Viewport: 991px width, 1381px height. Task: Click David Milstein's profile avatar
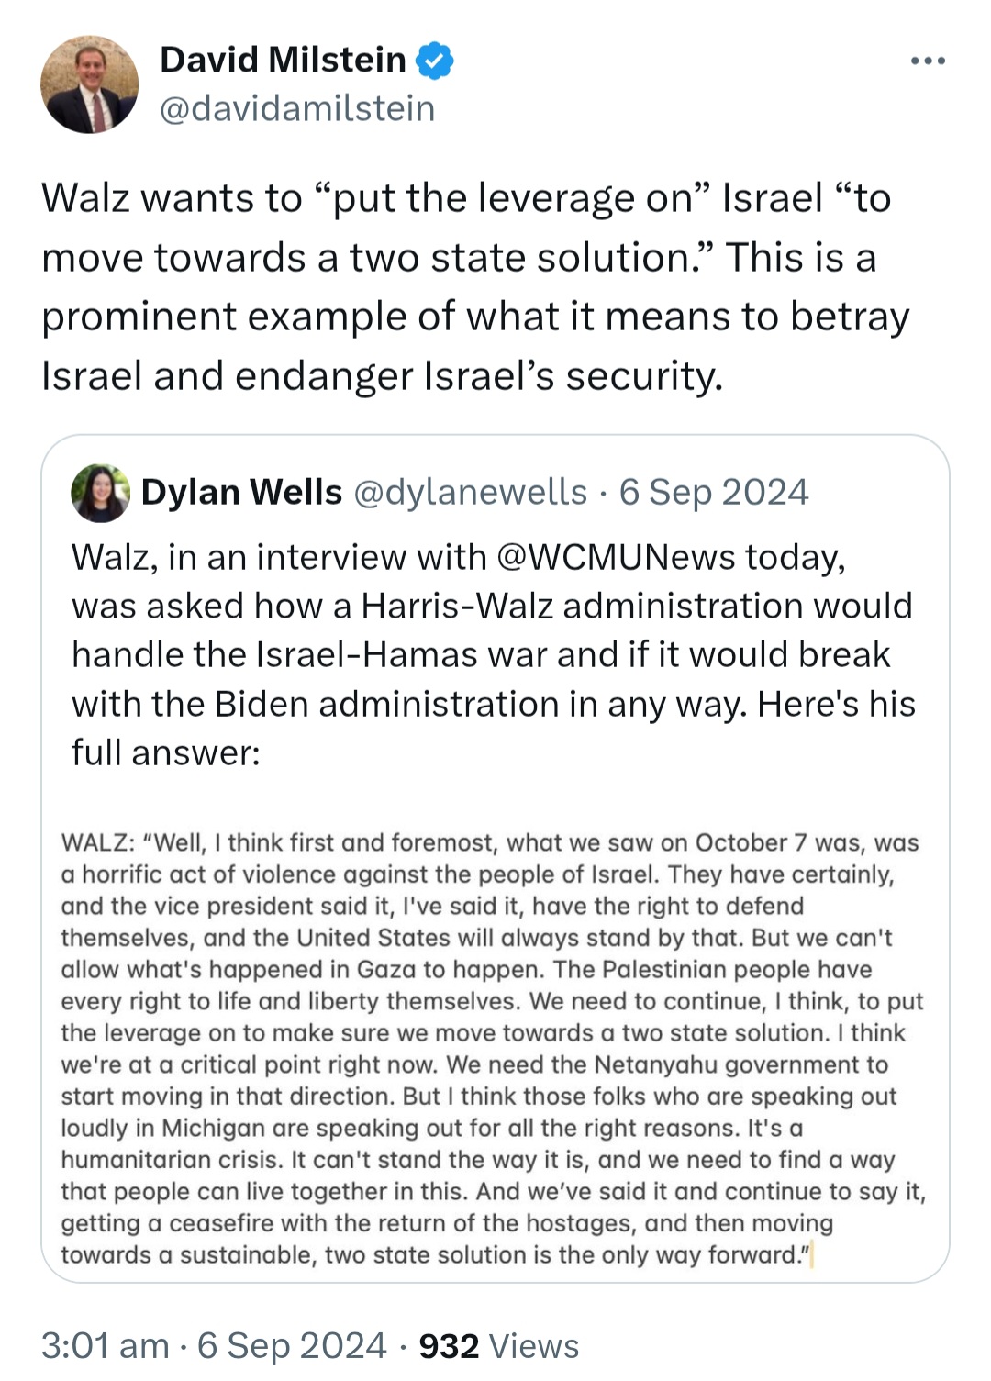pos(90,84)
